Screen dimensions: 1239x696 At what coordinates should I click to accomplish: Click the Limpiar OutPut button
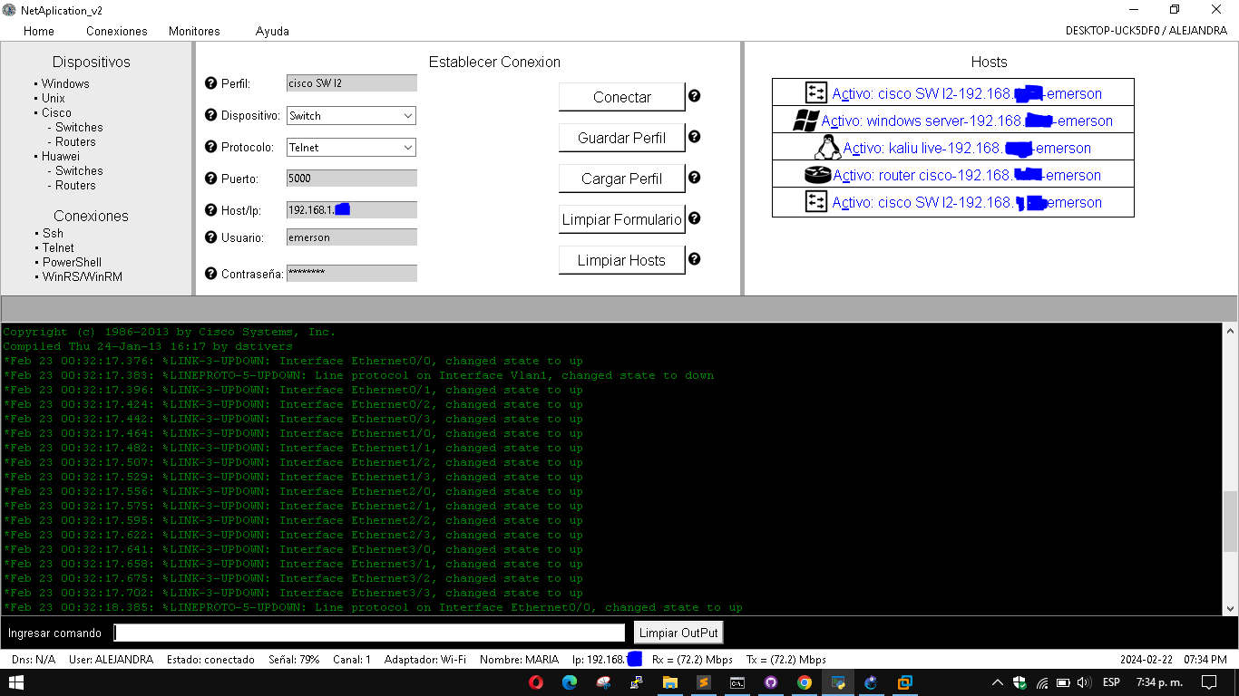click(x=678, y=633)
